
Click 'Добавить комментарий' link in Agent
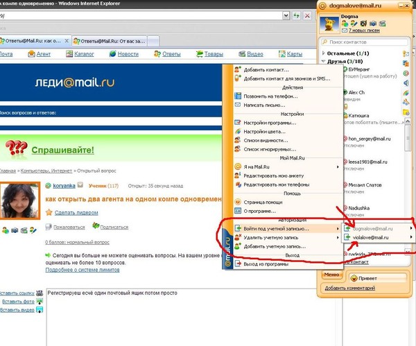[x=349, y=288]
